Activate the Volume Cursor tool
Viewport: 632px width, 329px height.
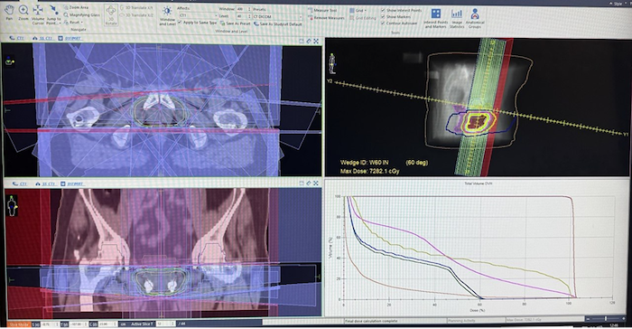38,14
